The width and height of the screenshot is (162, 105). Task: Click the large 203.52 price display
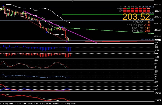point(136,17)
